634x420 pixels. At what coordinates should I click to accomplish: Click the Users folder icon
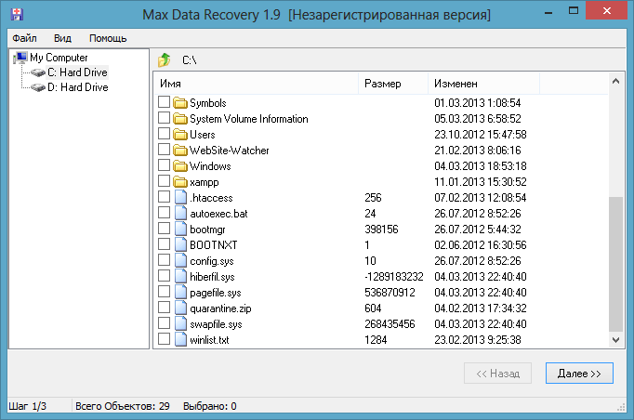[x=180, y=134]
